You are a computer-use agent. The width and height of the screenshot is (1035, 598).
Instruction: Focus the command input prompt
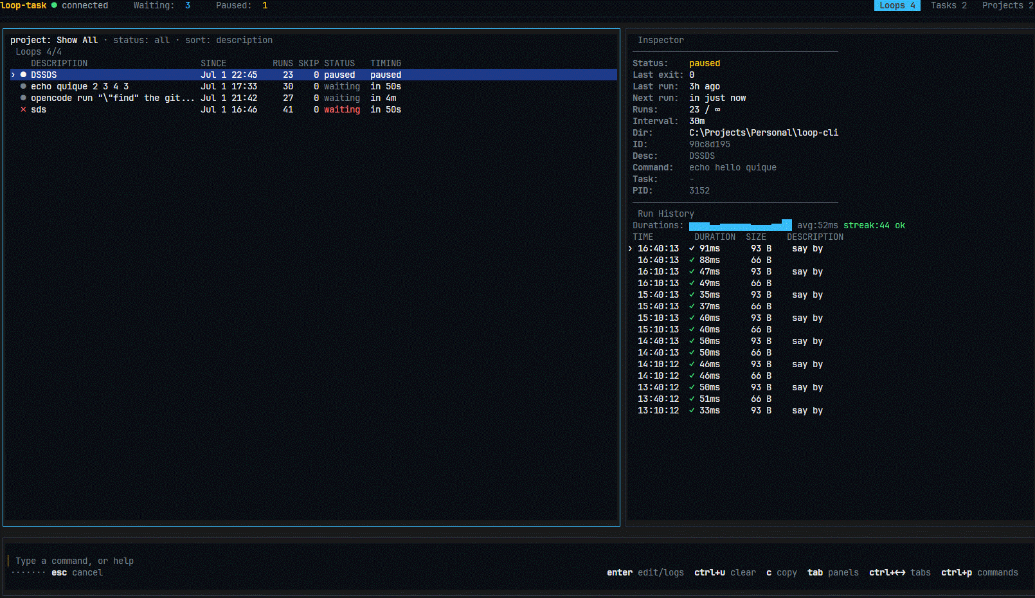click(75, 561)
